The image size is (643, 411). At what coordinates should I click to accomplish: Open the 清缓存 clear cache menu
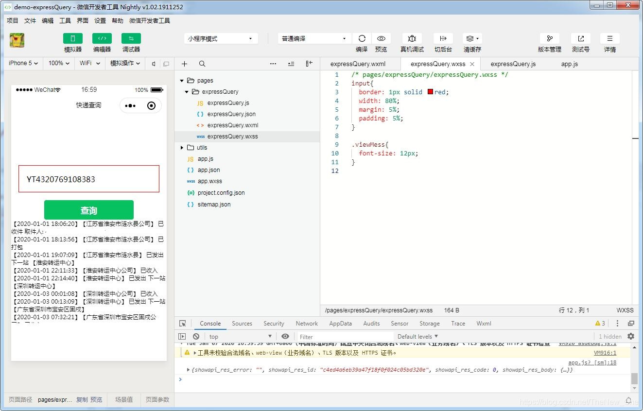[472, 38]
